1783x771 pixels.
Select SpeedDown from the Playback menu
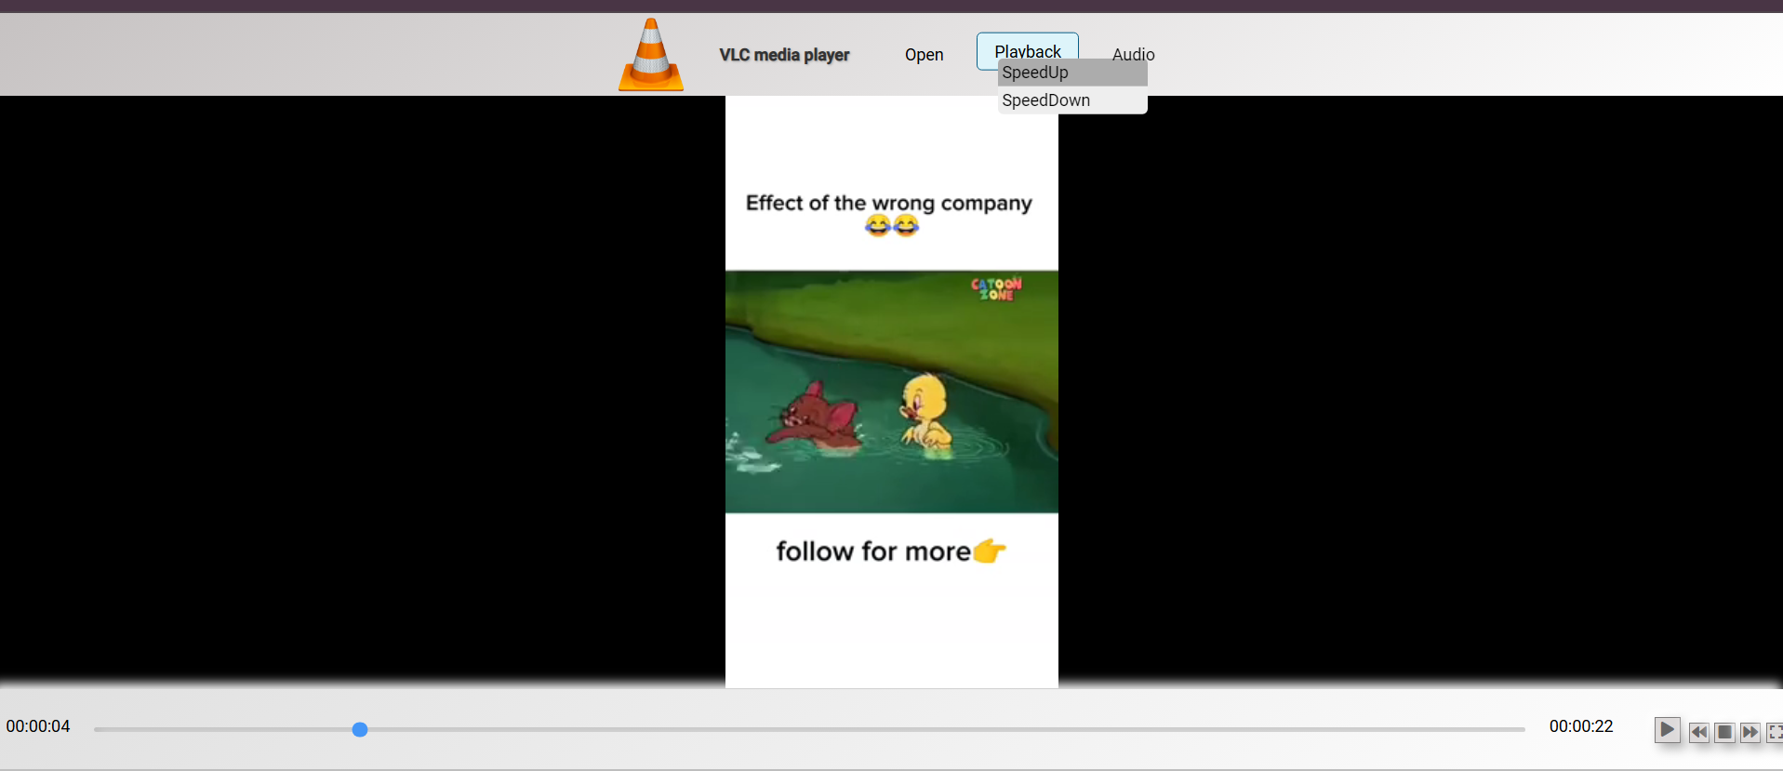coord(1072,100)
